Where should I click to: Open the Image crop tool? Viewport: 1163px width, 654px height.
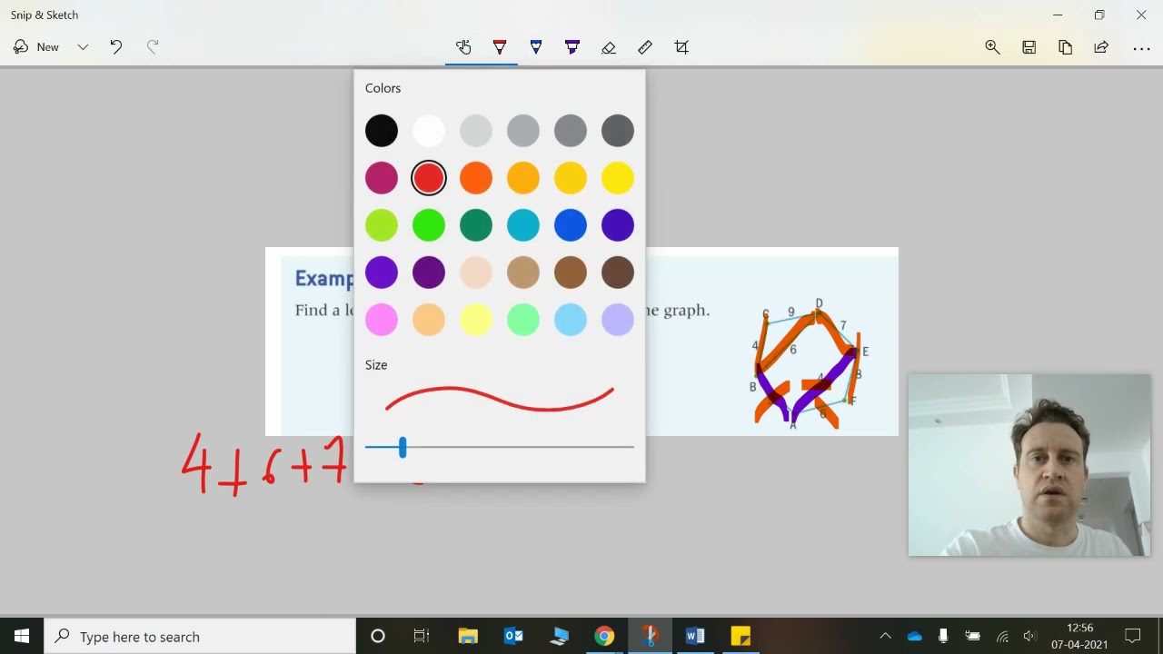681,47
